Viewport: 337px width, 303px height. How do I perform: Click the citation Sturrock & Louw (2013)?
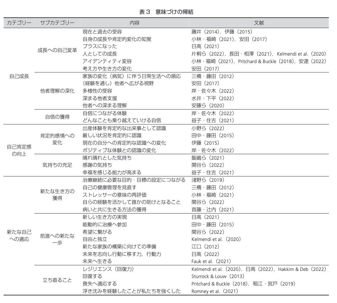[218, 276]
